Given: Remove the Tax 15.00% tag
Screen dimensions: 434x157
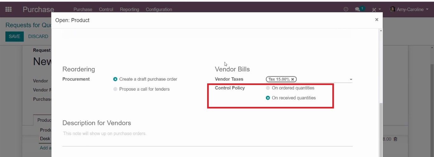Looking at the screenshot, I should (x=293, y=79).
